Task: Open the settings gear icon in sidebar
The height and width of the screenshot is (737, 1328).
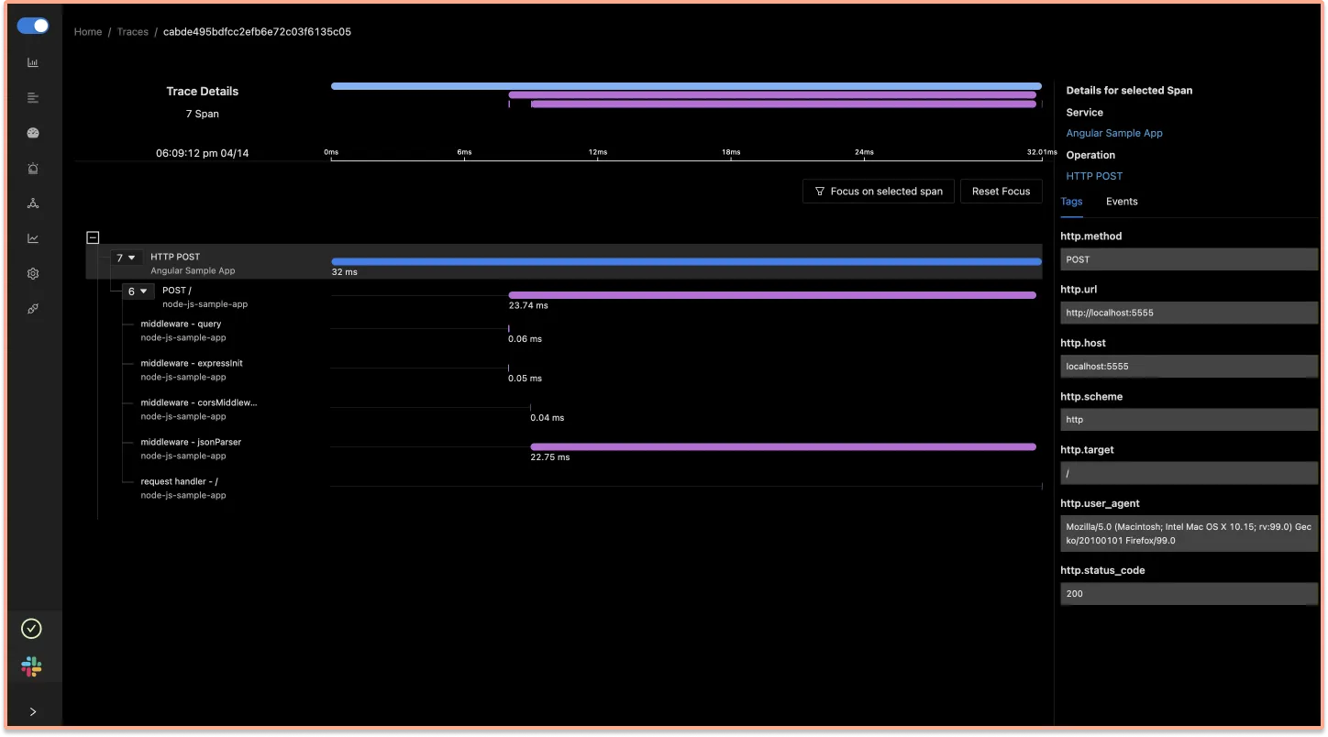Action: [x=33, y=273]
